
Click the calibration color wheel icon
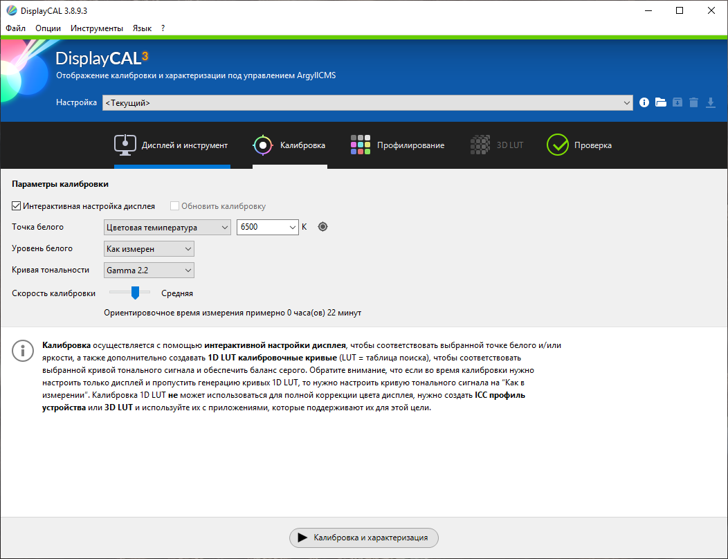click(263, 145)
